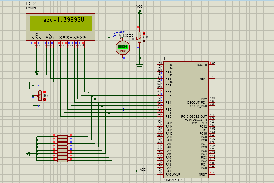Click the lower adjust button of the 10k potentiometer

44,100
